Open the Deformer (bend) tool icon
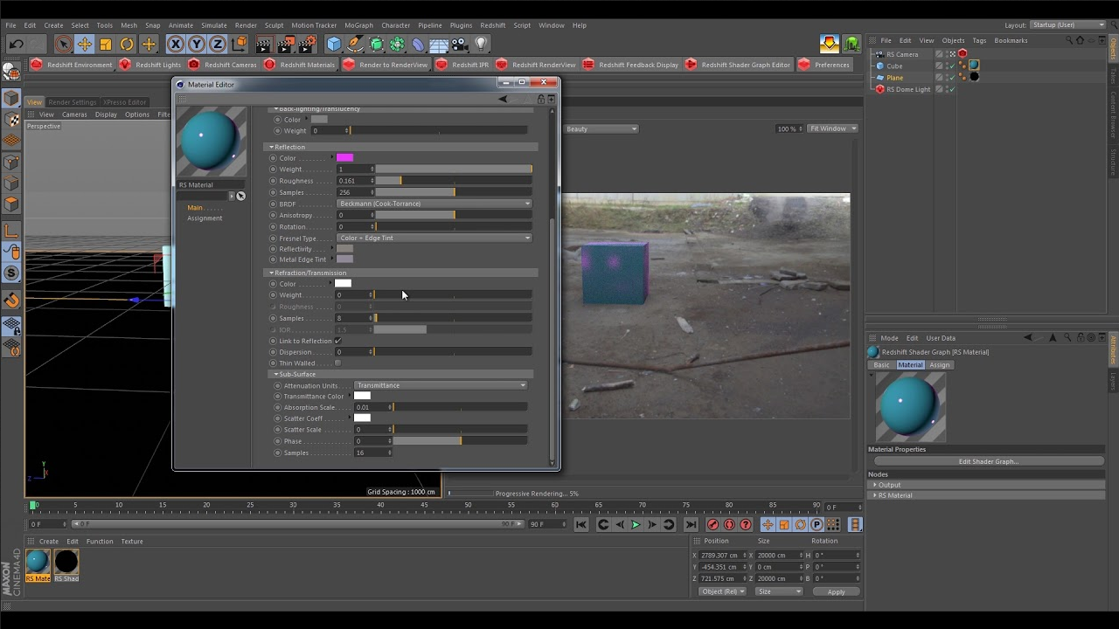The image size is (1119, 629). [418, 44]
